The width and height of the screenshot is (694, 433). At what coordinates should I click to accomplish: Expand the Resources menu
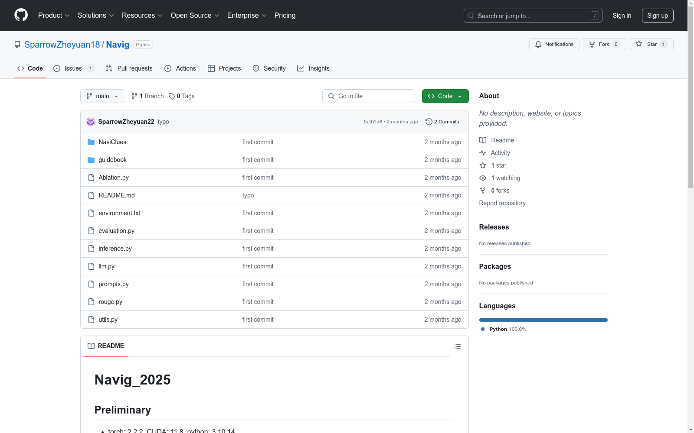[142, 16]
